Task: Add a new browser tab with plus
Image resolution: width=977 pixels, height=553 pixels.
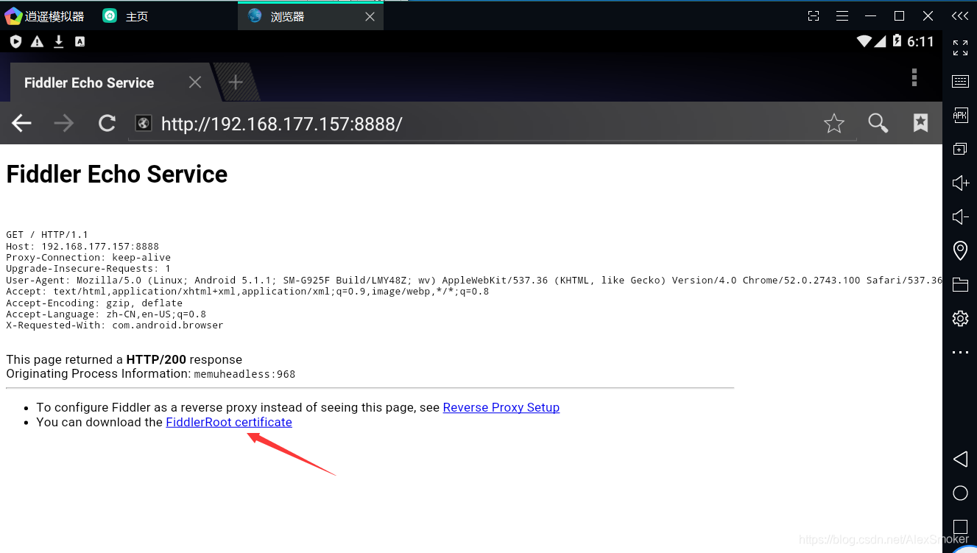Action: [236, 82]
